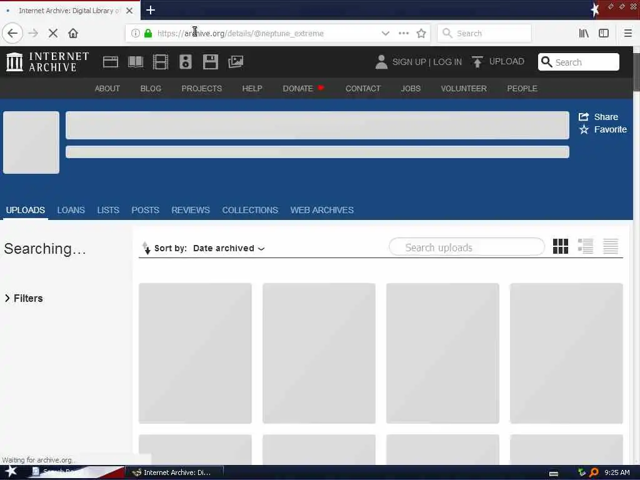Select the Lists tab
This screenshot has width=640, height=480.
click(108, 210)
